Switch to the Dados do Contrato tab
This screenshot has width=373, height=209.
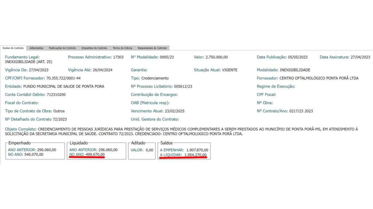click(x=13, y=48)
